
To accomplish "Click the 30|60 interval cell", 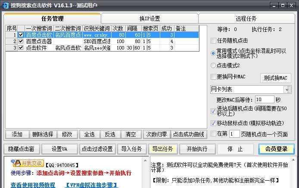I will [x=134, y=48].
